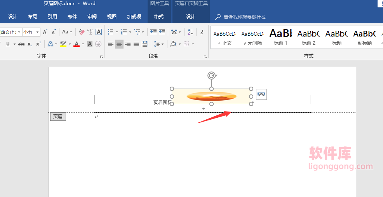The height and width of the screenshot is (197, 383).
Task: Click the 页眉图标 header text
Action: tap(162, 103)
